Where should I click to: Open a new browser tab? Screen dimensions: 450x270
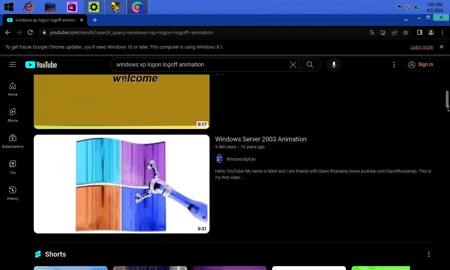coord(95,20)
